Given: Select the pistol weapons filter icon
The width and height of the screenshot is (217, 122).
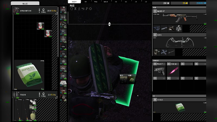Looking at the screenshot, I should click(83, 9).
